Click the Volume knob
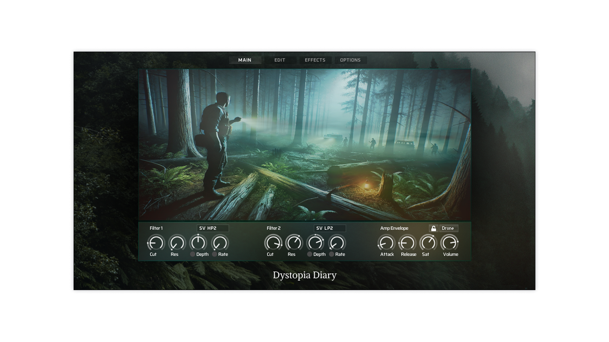This screenshot has height=342, width=609. pyautogui.click(x=450, y=243)
